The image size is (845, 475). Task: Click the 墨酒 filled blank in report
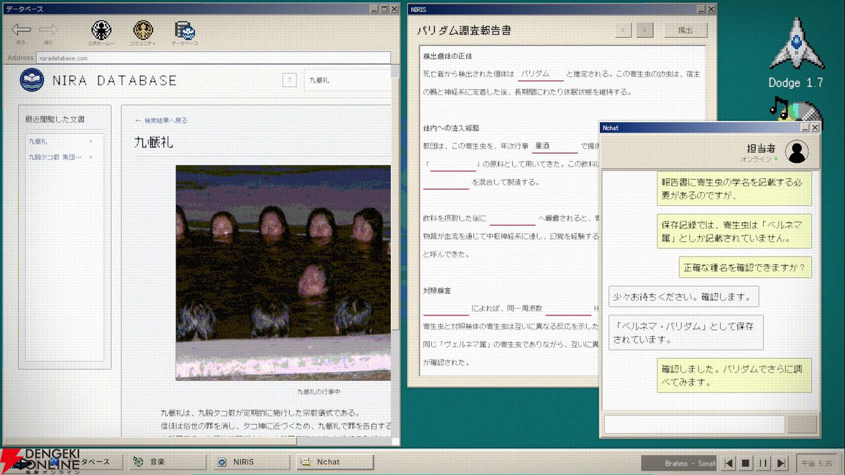point(555,146)
